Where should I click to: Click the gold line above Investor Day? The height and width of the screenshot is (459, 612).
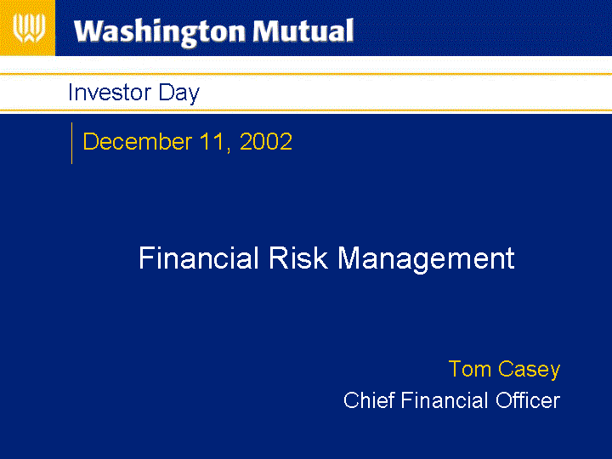point(306,73)
